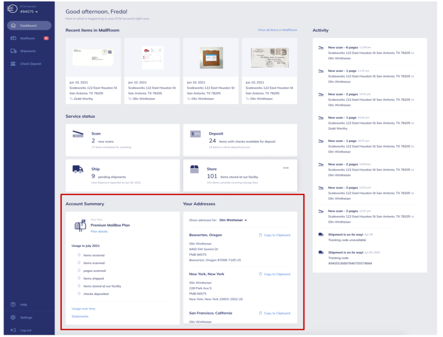Screen dimensions: 443x337
Task: Click scan icon of the 16:37 pm activity
Action: [321, 141]
